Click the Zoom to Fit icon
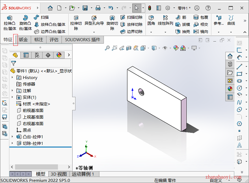 [107, 48]
